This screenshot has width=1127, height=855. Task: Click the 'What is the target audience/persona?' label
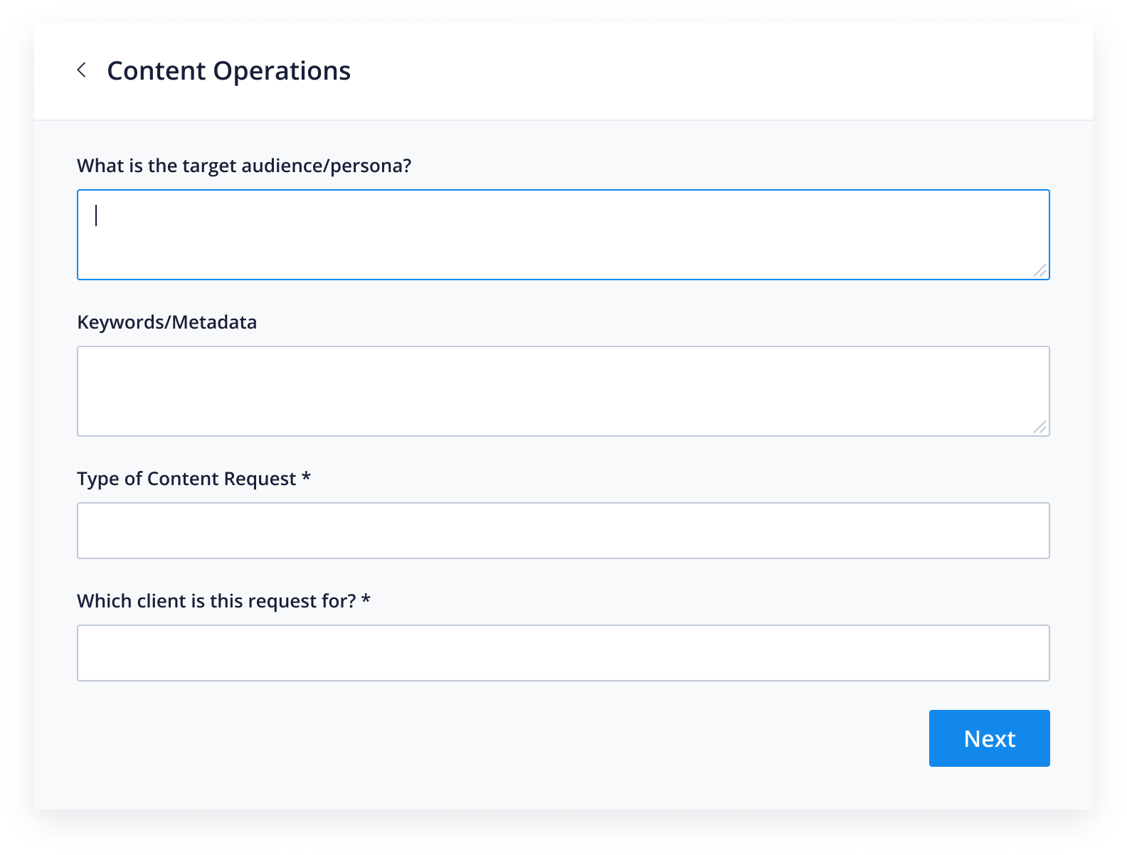point(244,166)
